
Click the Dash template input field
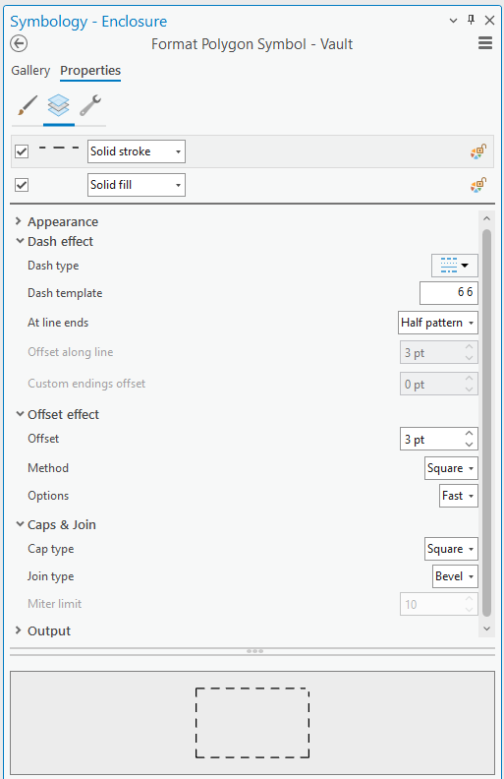click(448, 293)
